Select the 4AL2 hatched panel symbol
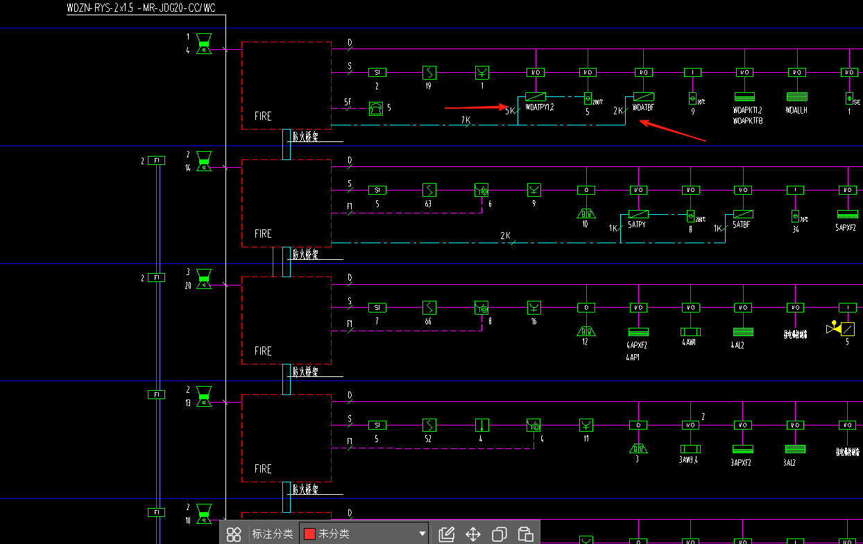Screen dimensions: 863x544 [x=743, y=332]
